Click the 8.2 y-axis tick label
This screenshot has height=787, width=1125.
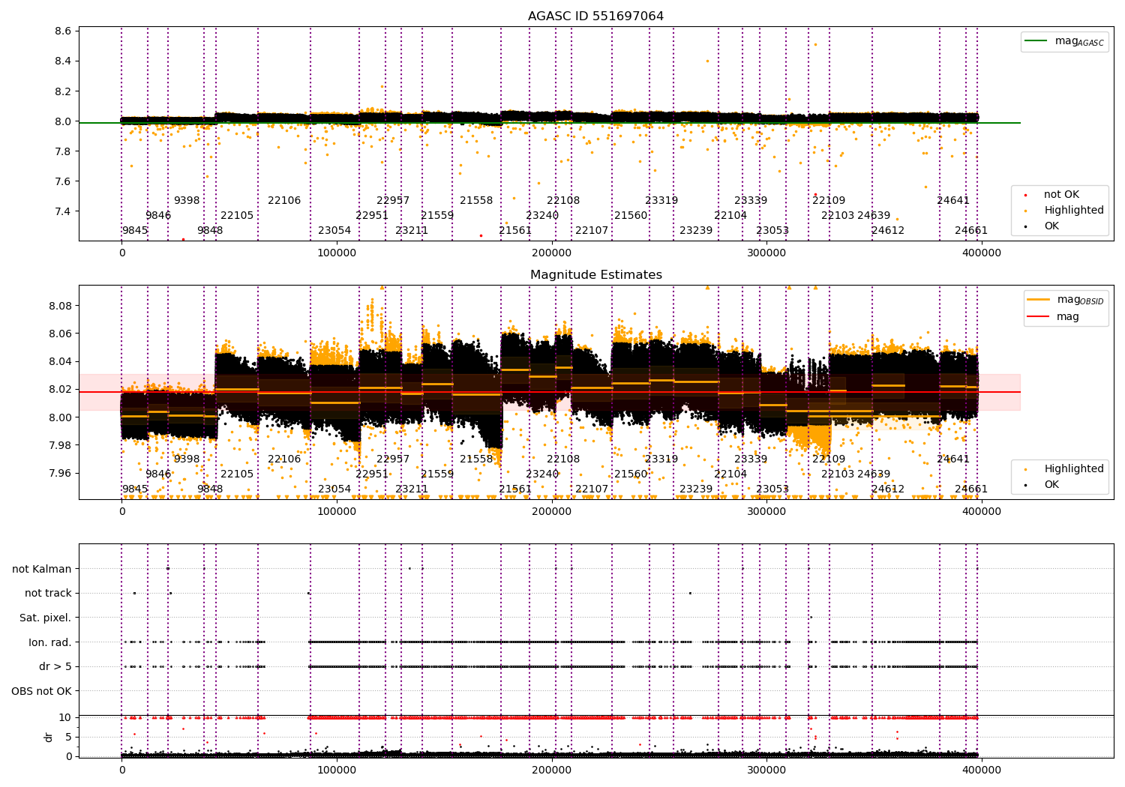tap(63, 91)
